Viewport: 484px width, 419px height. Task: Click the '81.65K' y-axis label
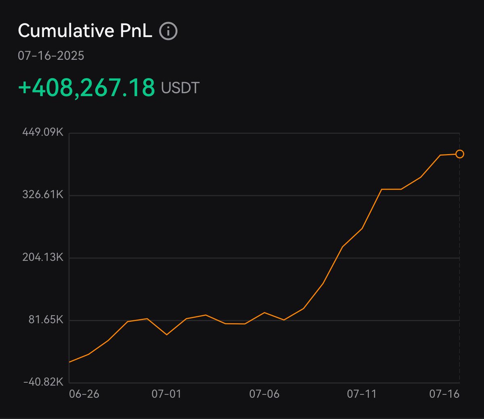[x=46, y=320]
